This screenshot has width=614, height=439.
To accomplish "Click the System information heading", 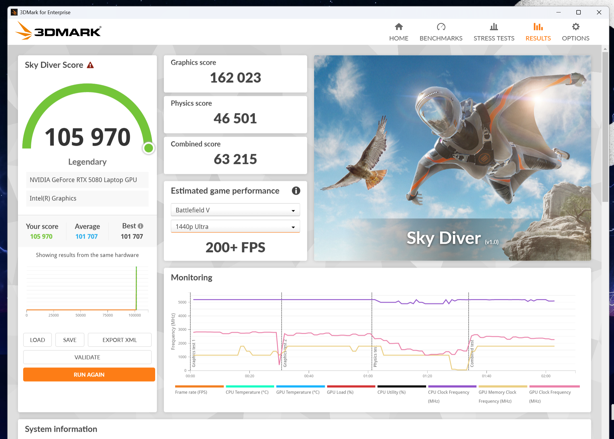I will coord(61,429).
